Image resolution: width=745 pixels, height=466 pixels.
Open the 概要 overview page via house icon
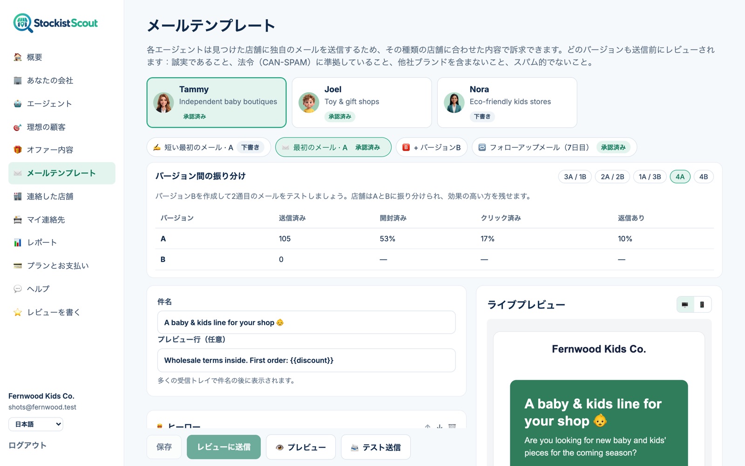pos(62,57)
